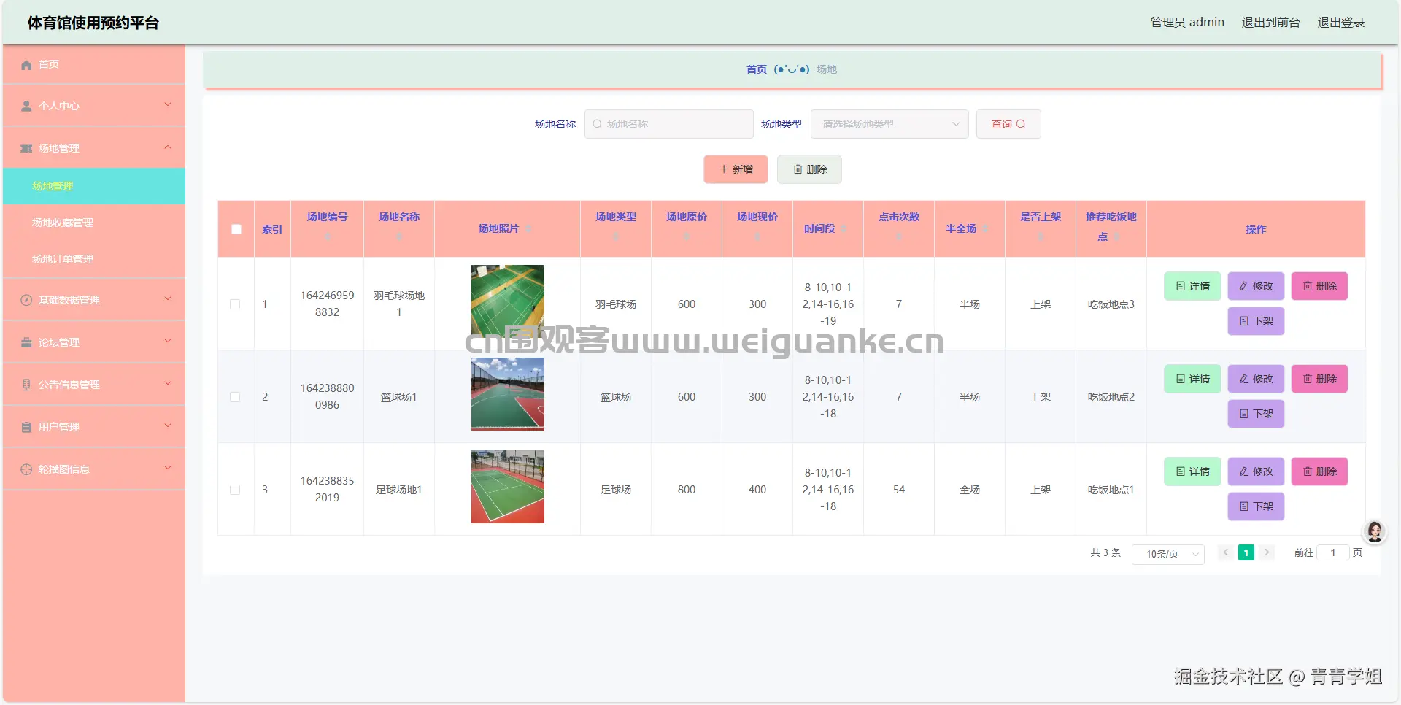The image size is (1401, 705).
Task: Open the 足球场地1 row photo thumbnail
Action: point(508,487)
